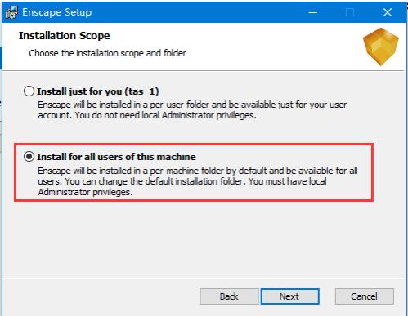Close the Enscape Setup dialog
The width and height of the screenshot is (408, 316).
[388, 12]
